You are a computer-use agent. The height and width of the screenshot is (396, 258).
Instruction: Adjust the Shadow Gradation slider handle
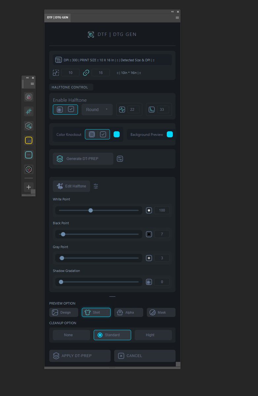click(61, 282)
